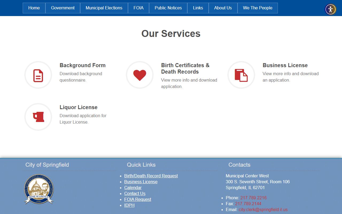Open the Liquor License heading link

click(x=79, y=107)
